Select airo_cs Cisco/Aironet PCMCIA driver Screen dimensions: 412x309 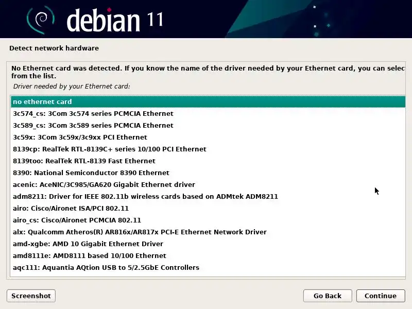pyautogui.click(x=208, y=220)
